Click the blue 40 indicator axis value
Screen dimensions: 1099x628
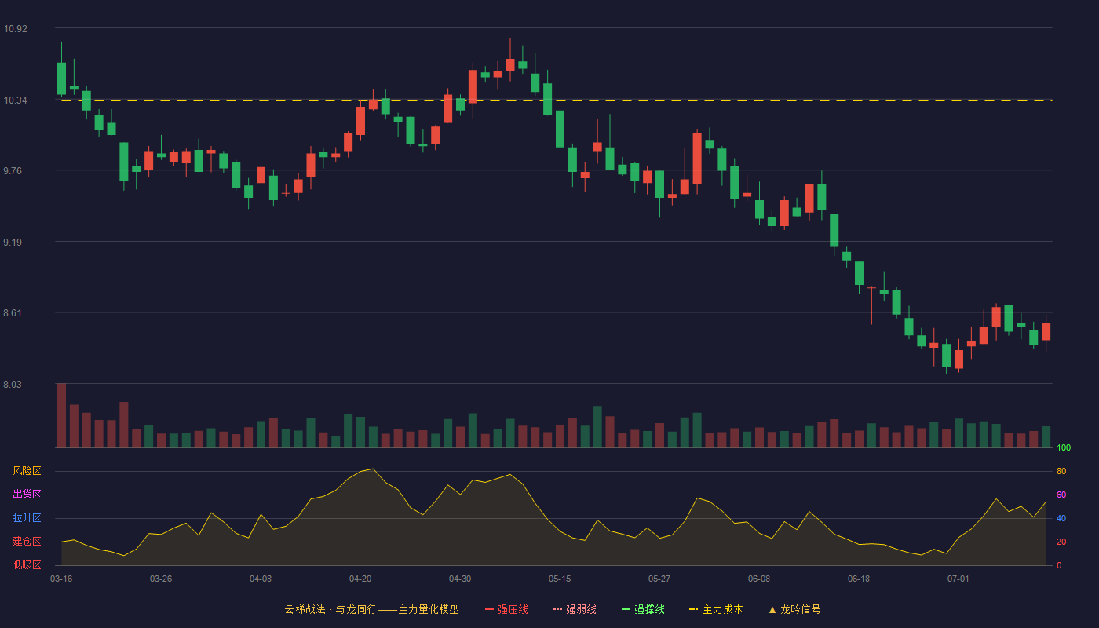coord(1061,518)
